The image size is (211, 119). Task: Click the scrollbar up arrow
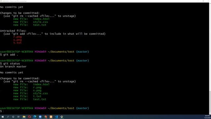[210, 3]
